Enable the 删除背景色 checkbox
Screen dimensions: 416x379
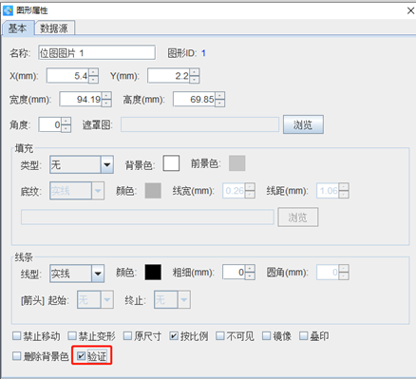click(x=16, y=356)
